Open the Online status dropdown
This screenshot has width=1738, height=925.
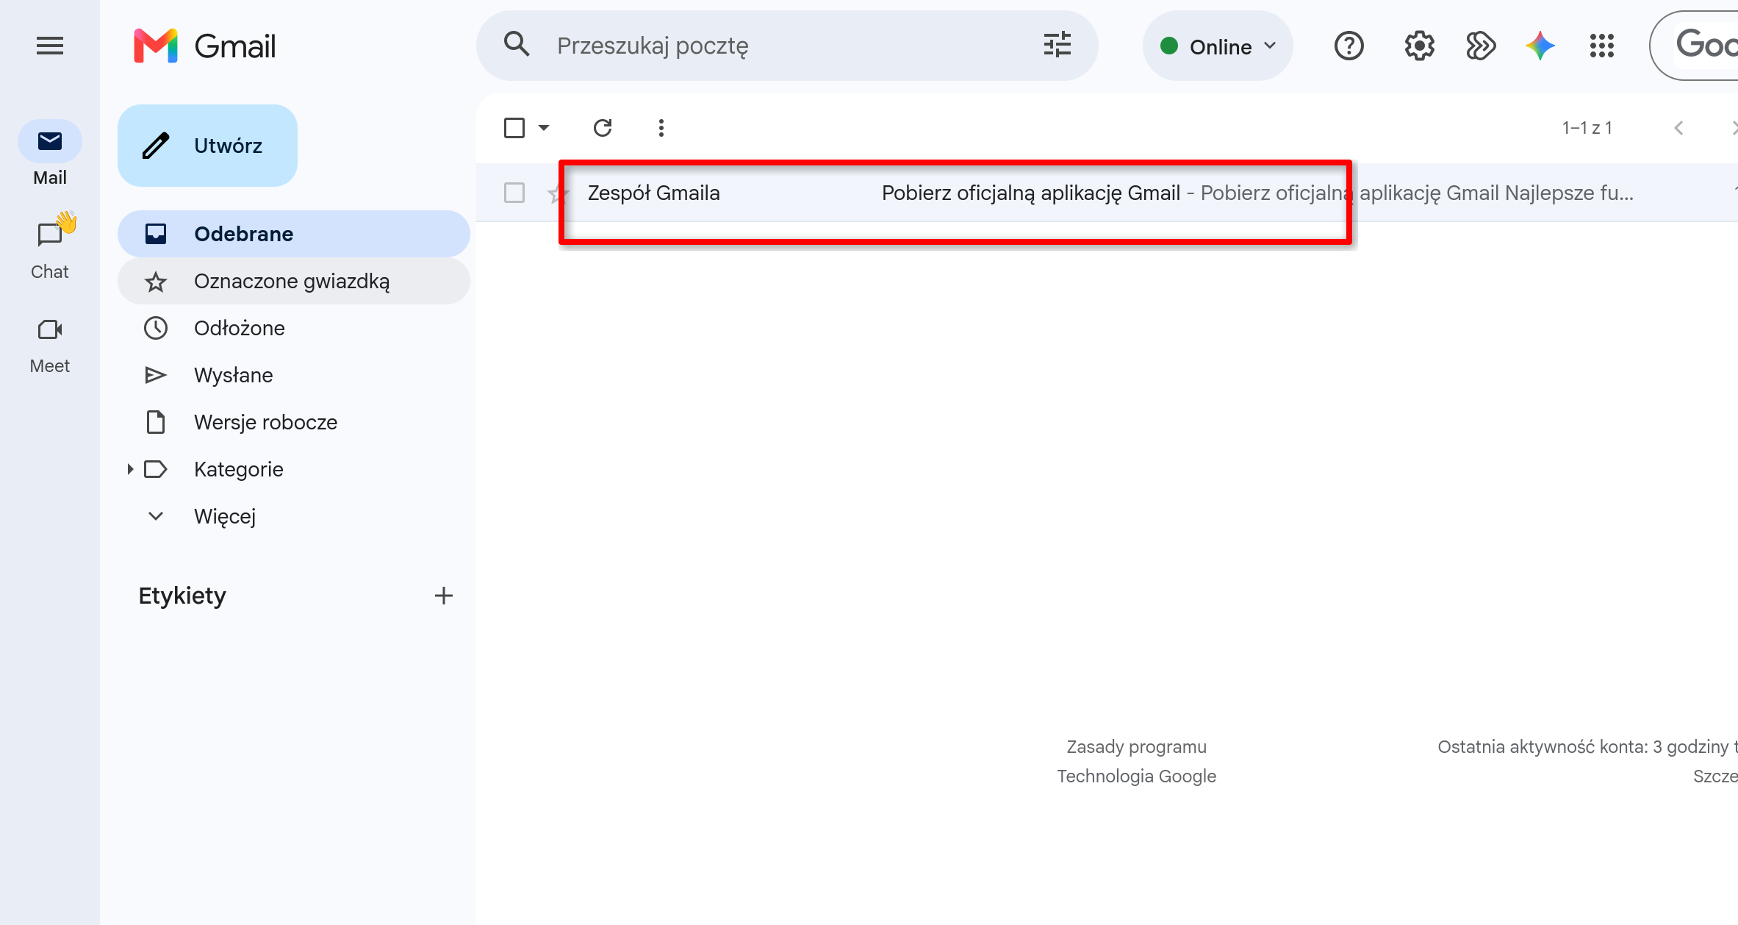(1218, 46)
